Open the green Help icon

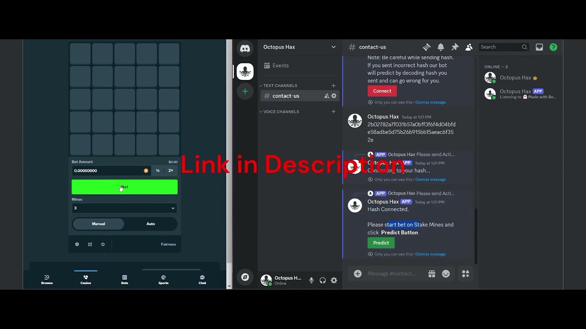pos(553,47)
